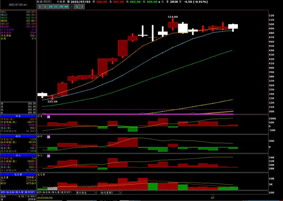Select the blue 法人 panel header

tap(18, 155)
